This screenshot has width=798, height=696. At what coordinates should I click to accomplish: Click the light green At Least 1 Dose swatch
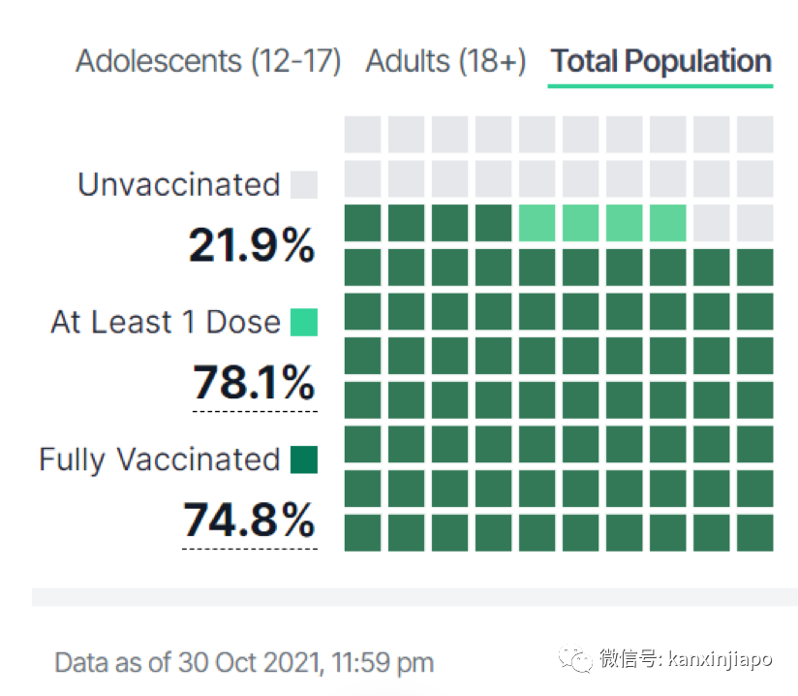(x=304, y=322)
